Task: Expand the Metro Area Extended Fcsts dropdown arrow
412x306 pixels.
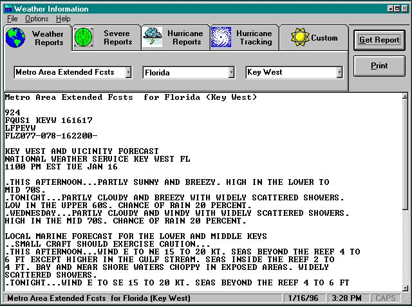Action: 128,72
